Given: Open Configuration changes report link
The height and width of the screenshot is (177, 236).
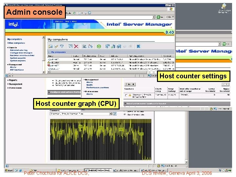Looking at the screenshot, I should coord(21,53).
